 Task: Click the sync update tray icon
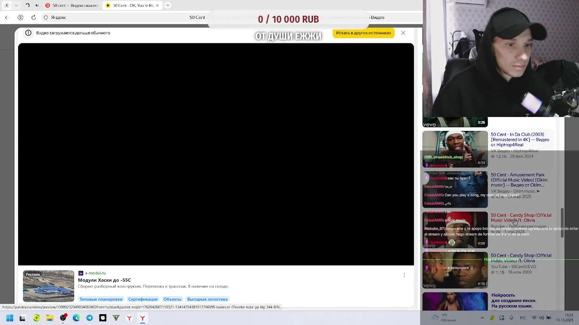point(502,318)
